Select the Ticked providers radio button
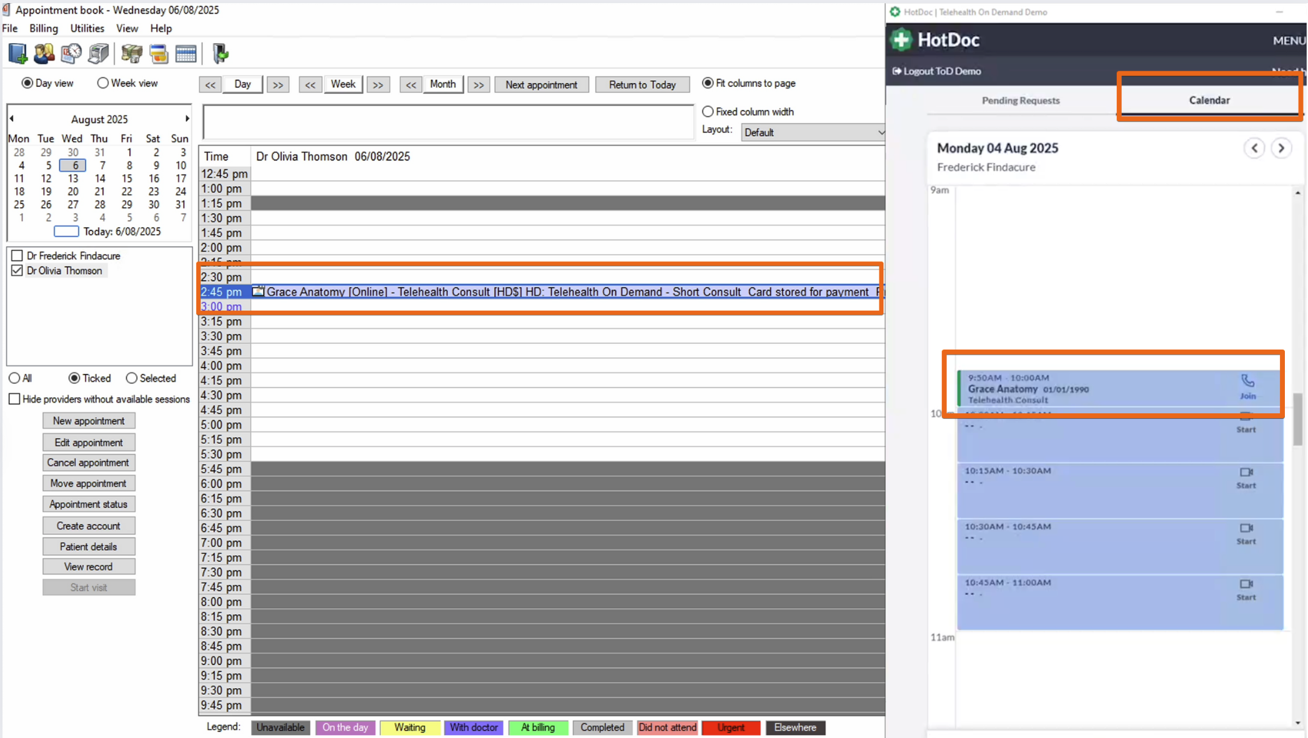Screen dimensions: 1308x738 74,378
